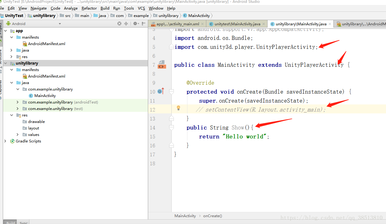386x224 pixels.
Task: Collapse manifests folder under unitylibrary
Action: pos(11,70)
